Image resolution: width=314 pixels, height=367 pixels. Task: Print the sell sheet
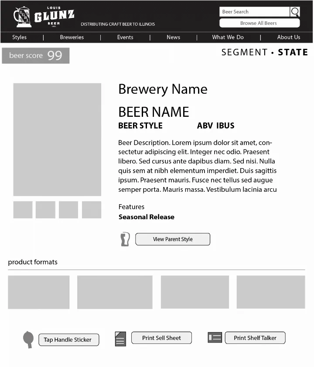(x=161, y=337)
